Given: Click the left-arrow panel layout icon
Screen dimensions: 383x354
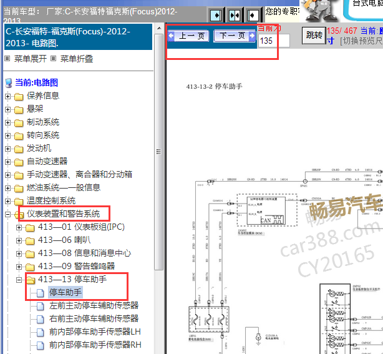Looking at the screenshot, I should pyautogui.click(x=253, y=16).
